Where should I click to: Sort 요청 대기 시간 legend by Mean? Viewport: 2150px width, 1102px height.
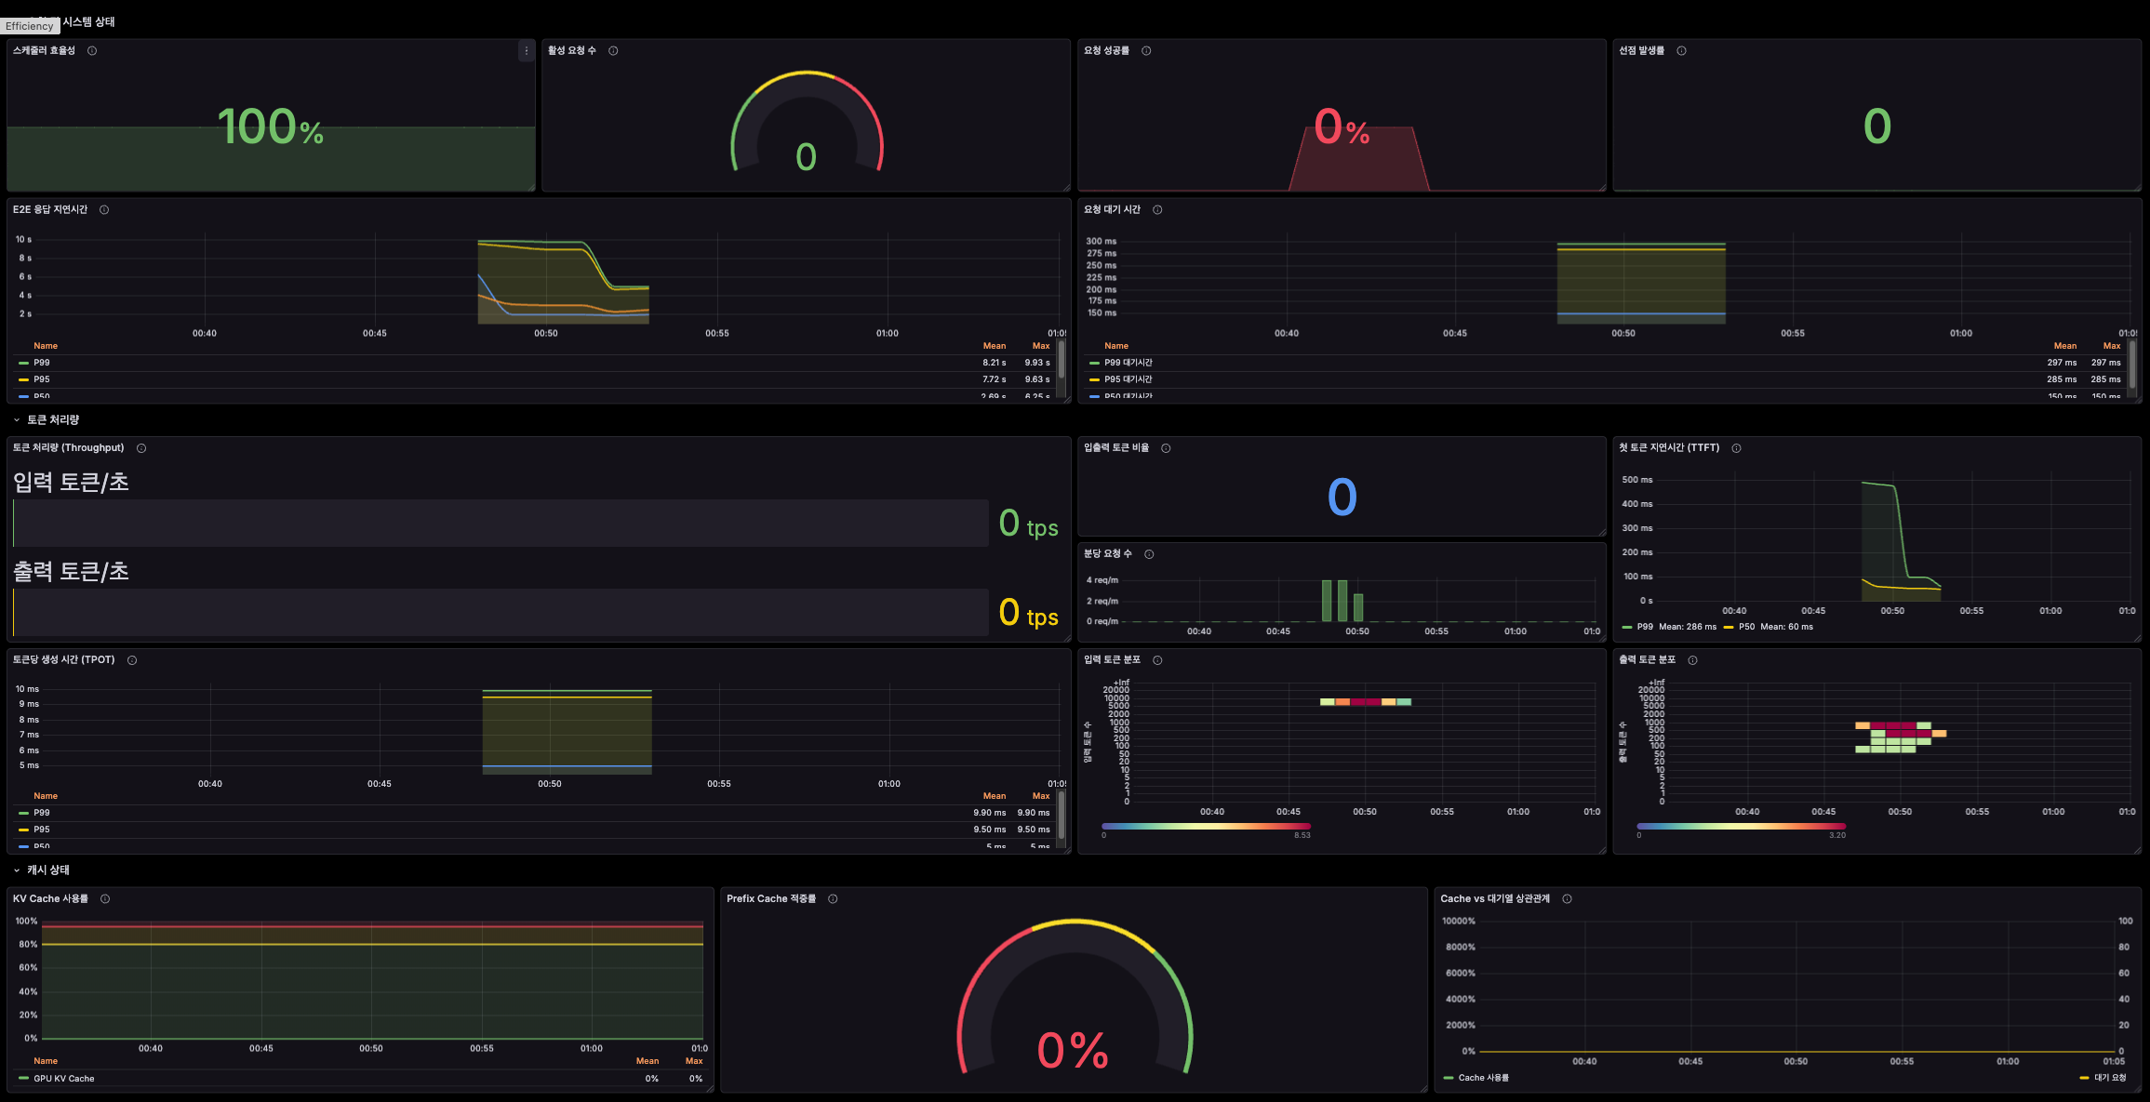[2065, 346]
